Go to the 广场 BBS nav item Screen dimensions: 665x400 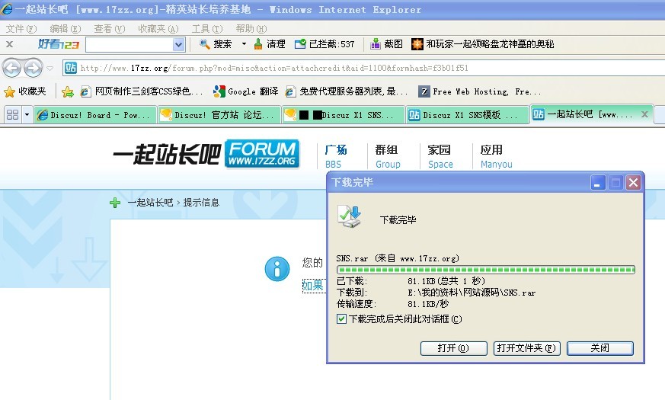pos(336,156)
